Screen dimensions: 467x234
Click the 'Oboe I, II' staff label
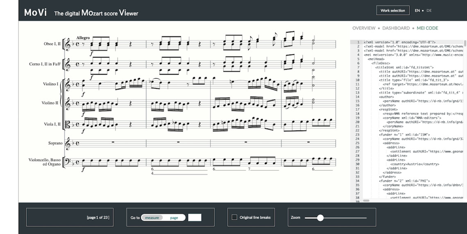[52, 44]
